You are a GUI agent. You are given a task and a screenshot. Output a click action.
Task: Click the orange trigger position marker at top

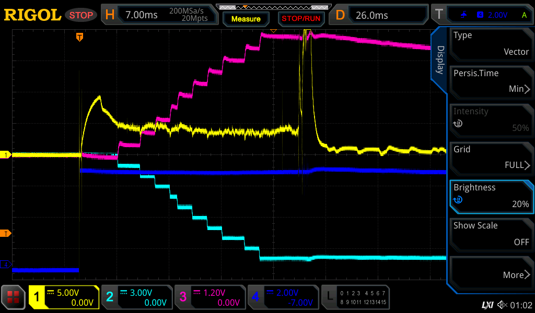pos(79,37)
